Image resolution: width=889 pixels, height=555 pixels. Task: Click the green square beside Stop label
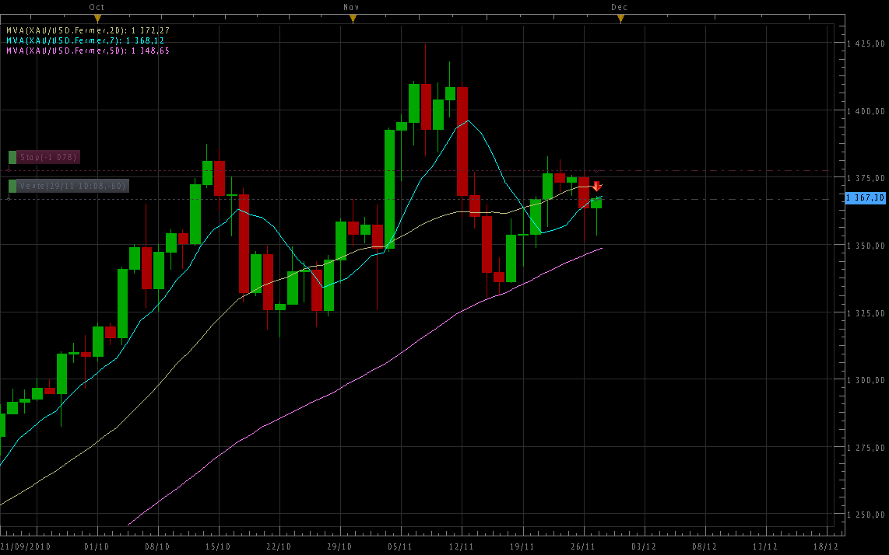(x=12, y=157)
